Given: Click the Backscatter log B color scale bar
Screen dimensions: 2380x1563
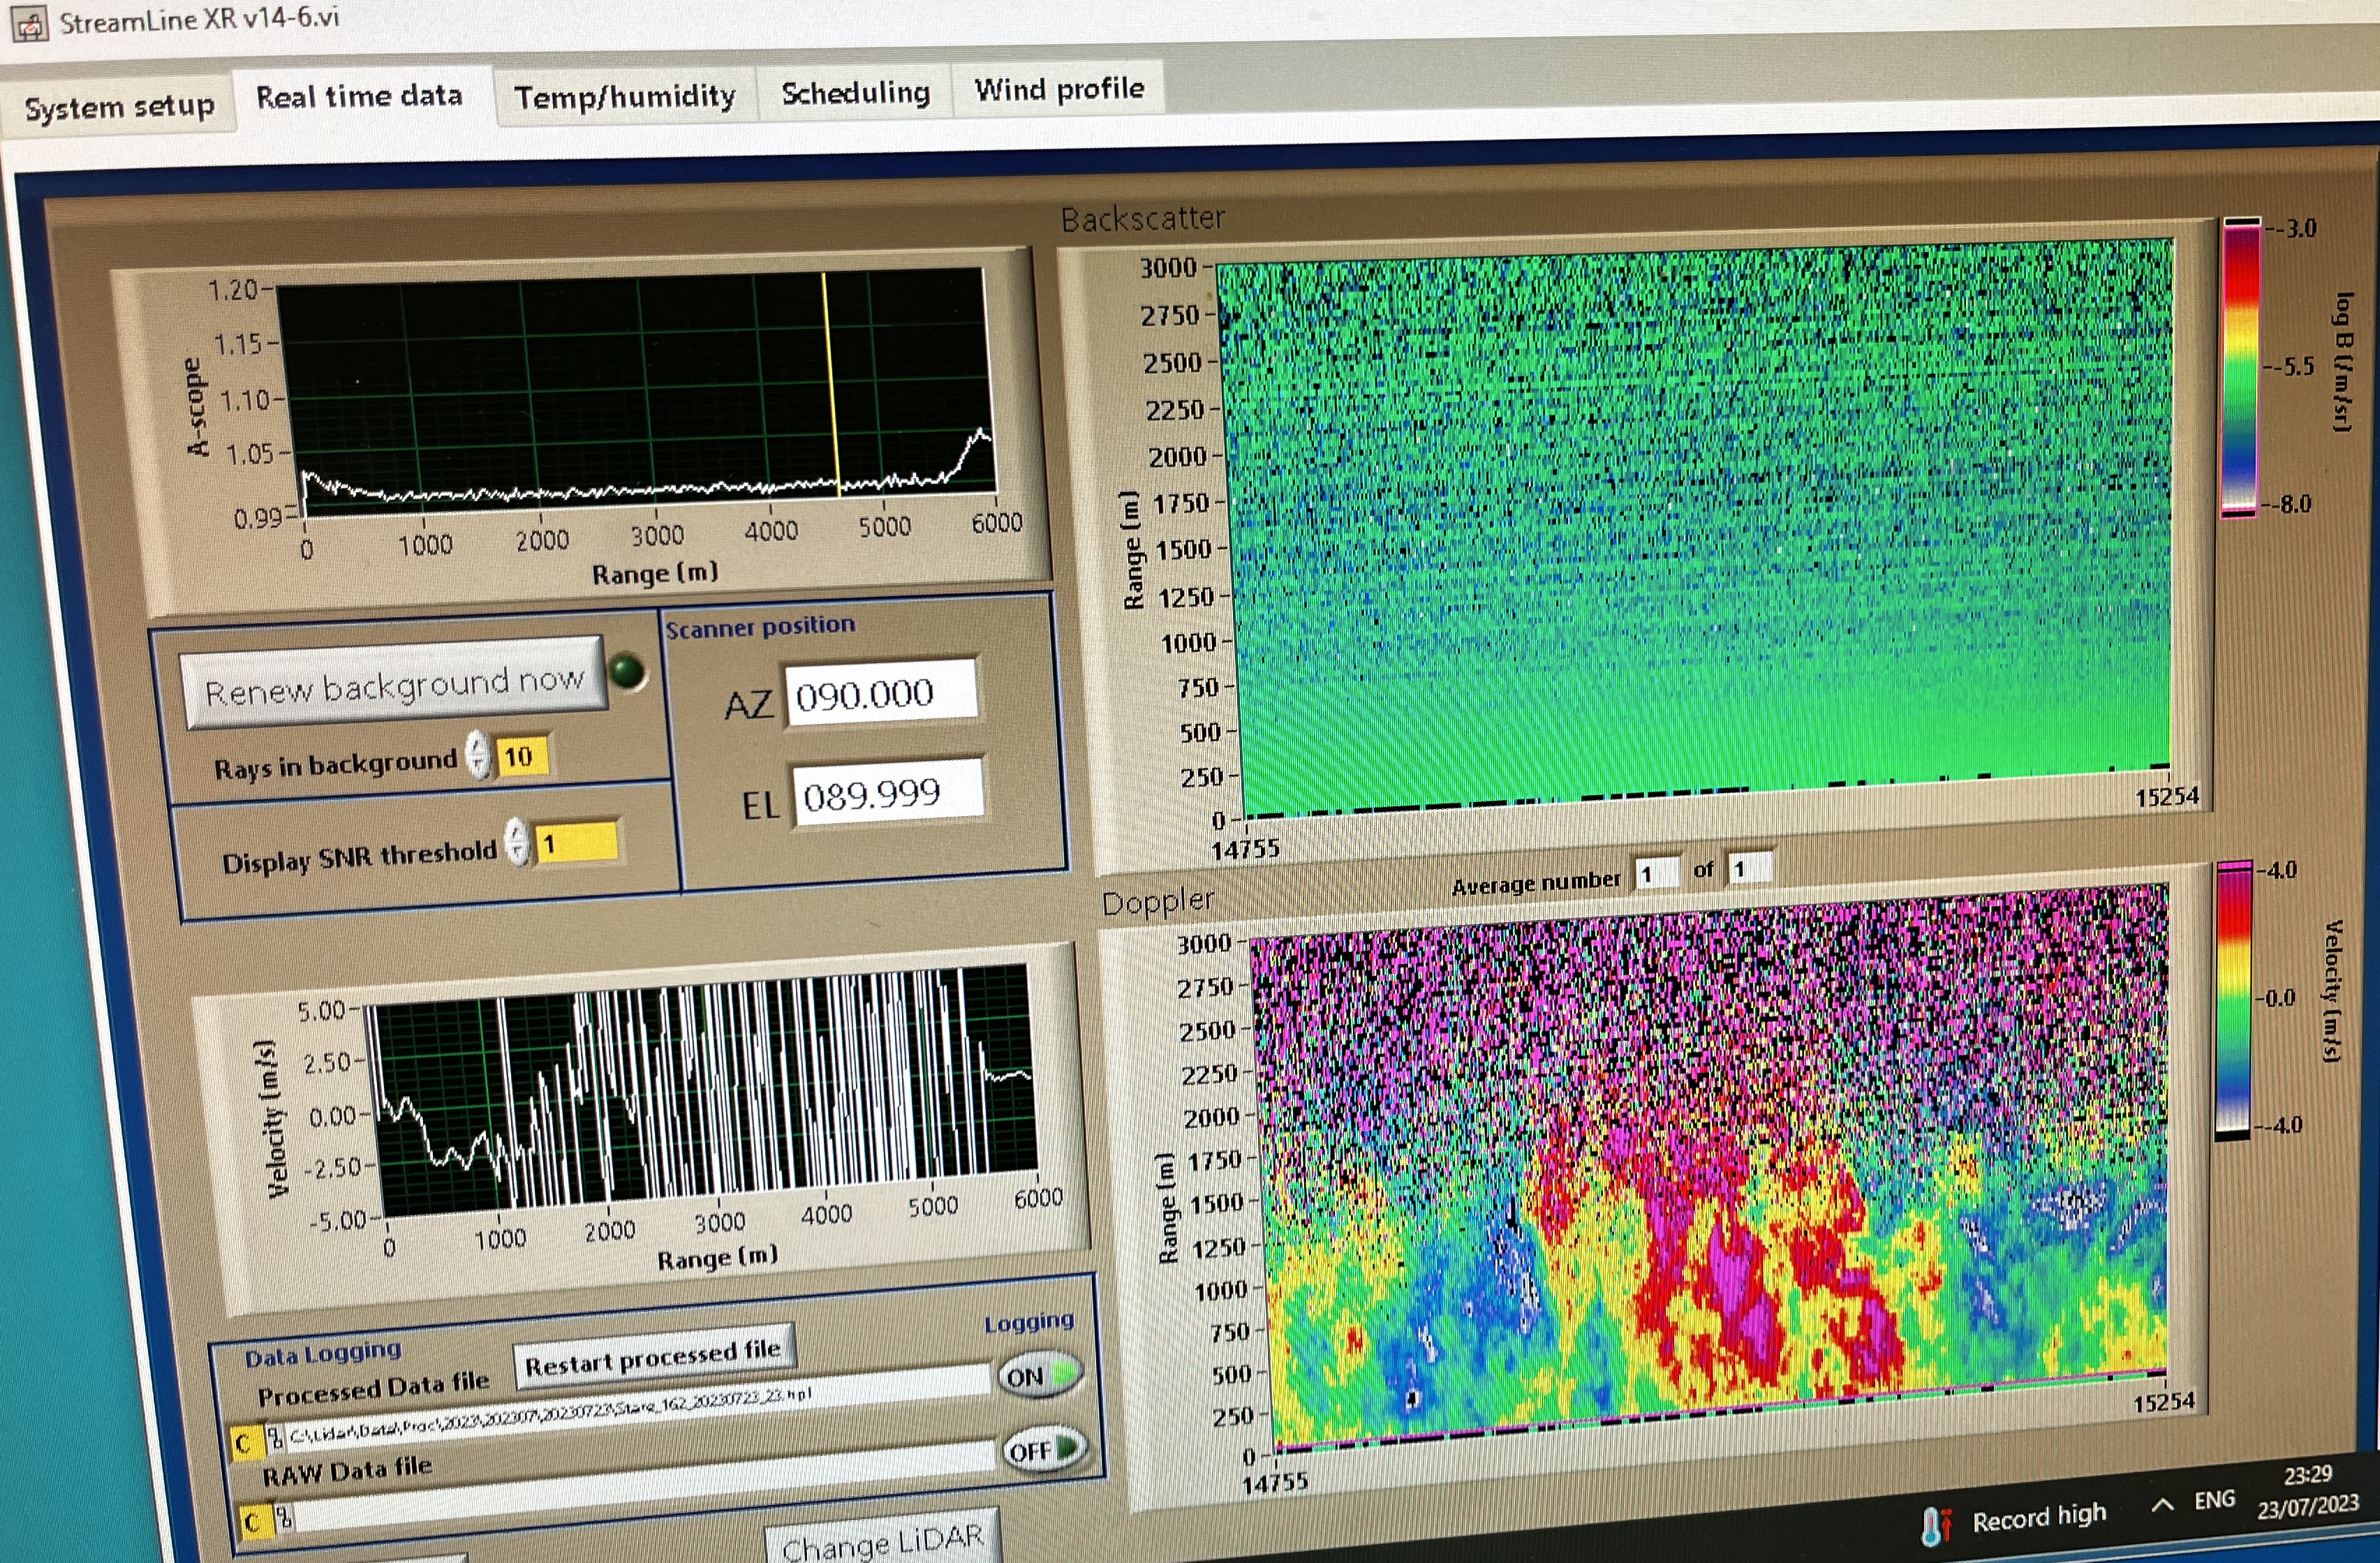Looking at the screenshot, I should (2240, 367).
